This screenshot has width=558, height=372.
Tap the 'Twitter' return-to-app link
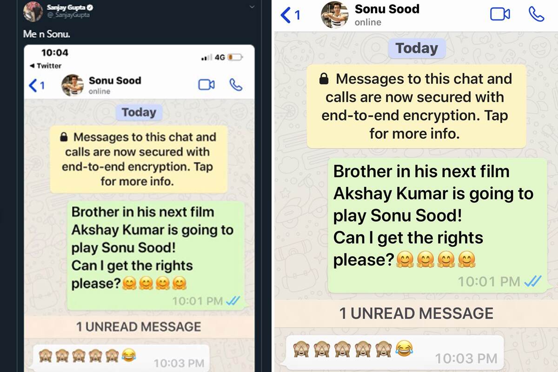(45, 66)
